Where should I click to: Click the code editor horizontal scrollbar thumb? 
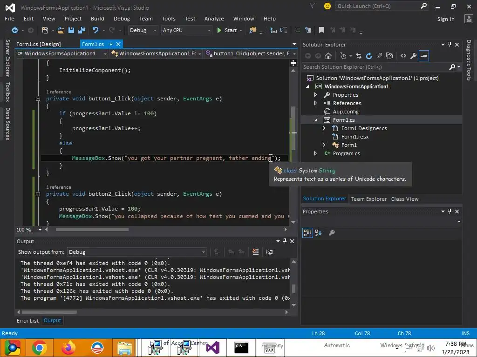coord(92,230)
